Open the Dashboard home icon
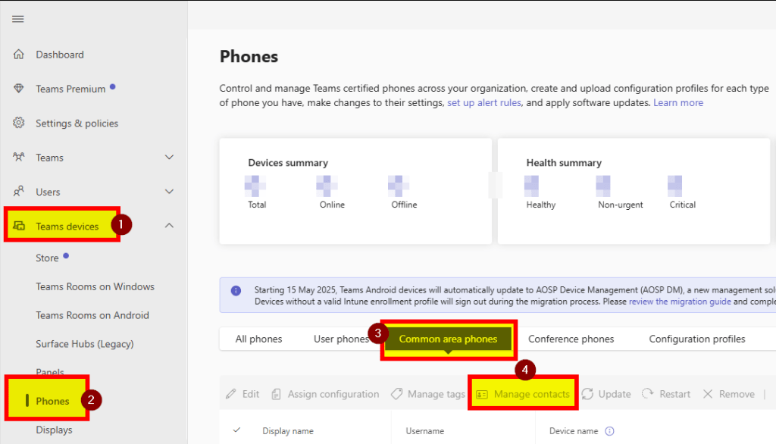The image size is (776, 444). point(19,55)
